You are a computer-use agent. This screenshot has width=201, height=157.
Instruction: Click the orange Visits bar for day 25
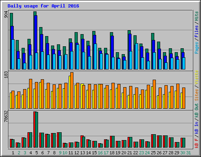click(154, 94)
